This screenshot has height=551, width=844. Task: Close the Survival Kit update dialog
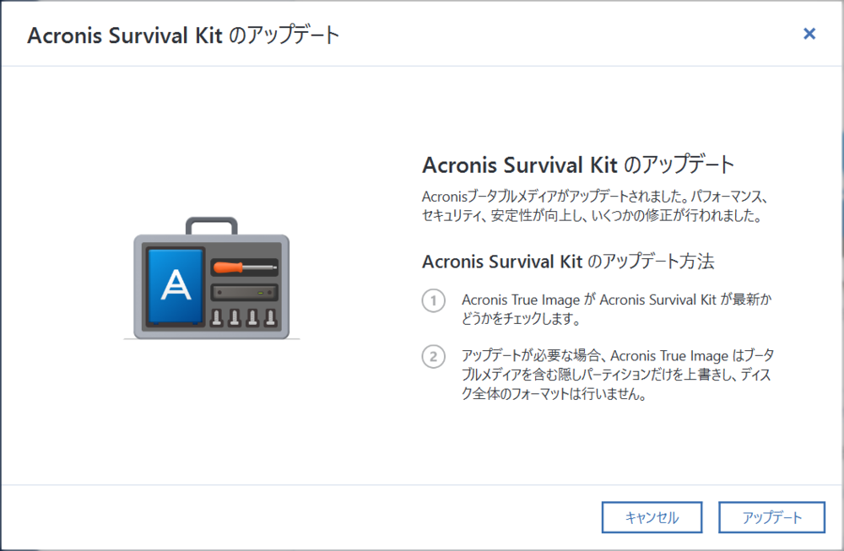809,34
